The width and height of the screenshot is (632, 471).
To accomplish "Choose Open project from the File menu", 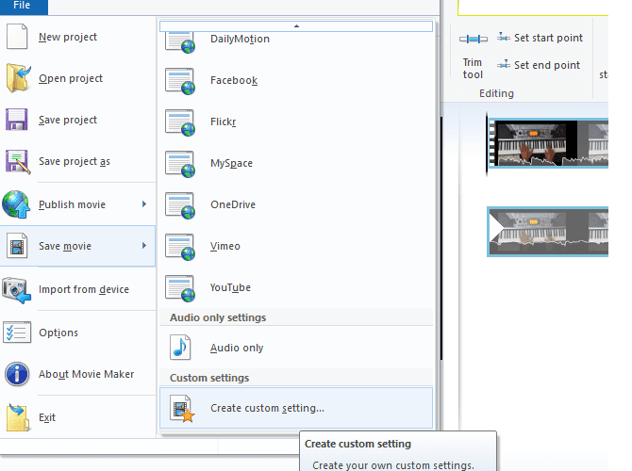I will (78, 78).
